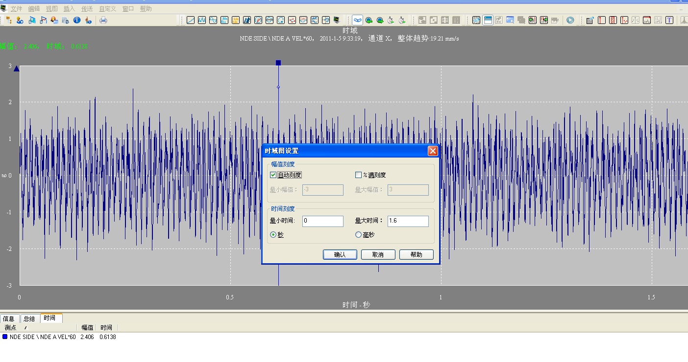Select the trend line plot icon
The image size is (688, 362).
(x=191, y=20)
